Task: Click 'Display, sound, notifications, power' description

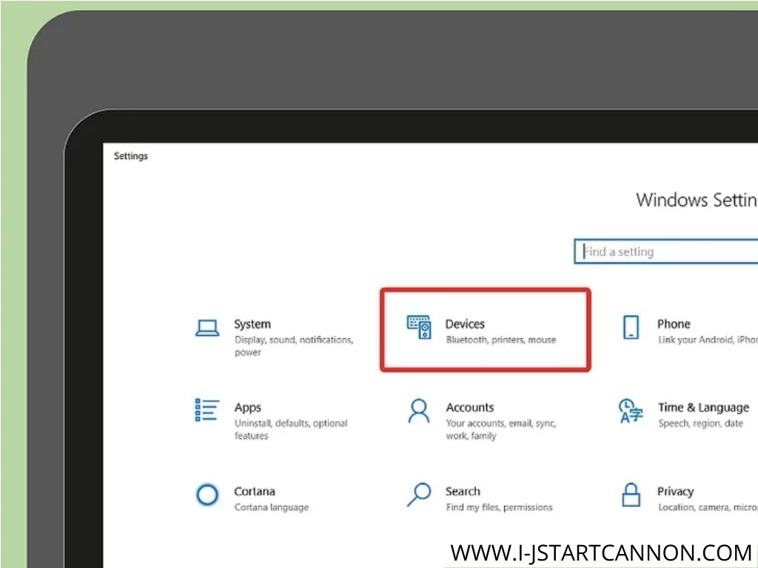Action: pos(294,346)
